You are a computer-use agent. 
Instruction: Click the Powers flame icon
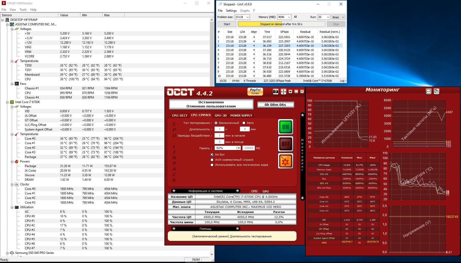(17, 161)
